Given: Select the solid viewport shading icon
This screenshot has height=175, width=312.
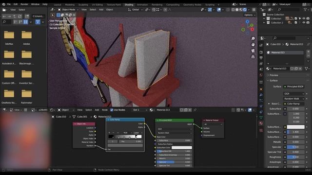Looking at the screenshot, I should coord(237,10).
